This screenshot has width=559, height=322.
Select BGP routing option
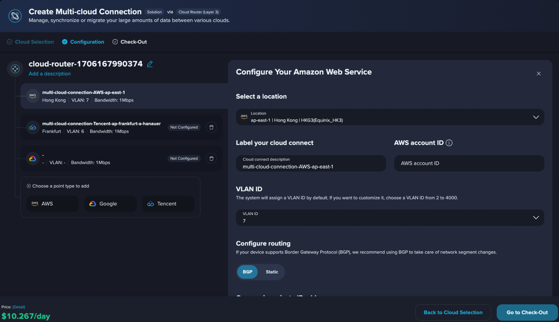pos(247,272)
